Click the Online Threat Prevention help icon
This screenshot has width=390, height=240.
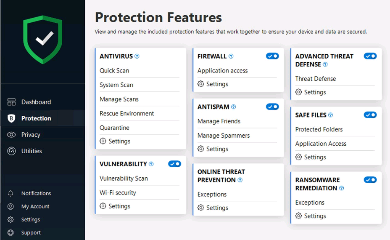click(240, 180)
